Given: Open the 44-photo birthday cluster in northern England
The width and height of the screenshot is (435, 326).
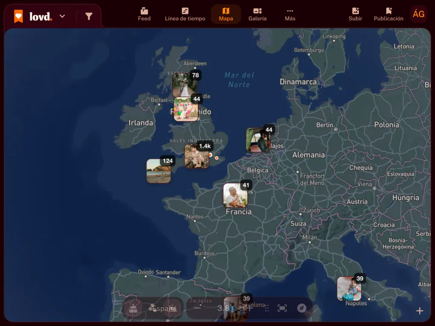Looking at the screenshot, I should coord(186,109).
